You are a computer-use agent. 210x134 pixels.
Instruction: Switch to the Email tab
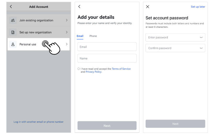click(80, 36)
